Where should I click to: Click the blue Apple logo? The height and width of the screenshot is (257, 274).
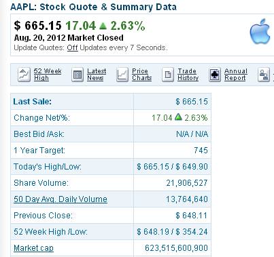[260, 31]
